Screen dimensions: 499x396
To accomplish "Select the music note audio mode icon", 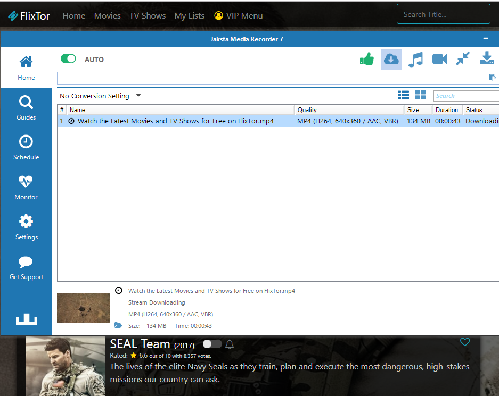I will pos(415,60).
